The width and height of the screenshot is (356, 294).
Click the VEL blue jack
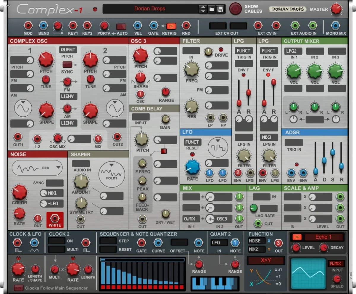point(138,26)
